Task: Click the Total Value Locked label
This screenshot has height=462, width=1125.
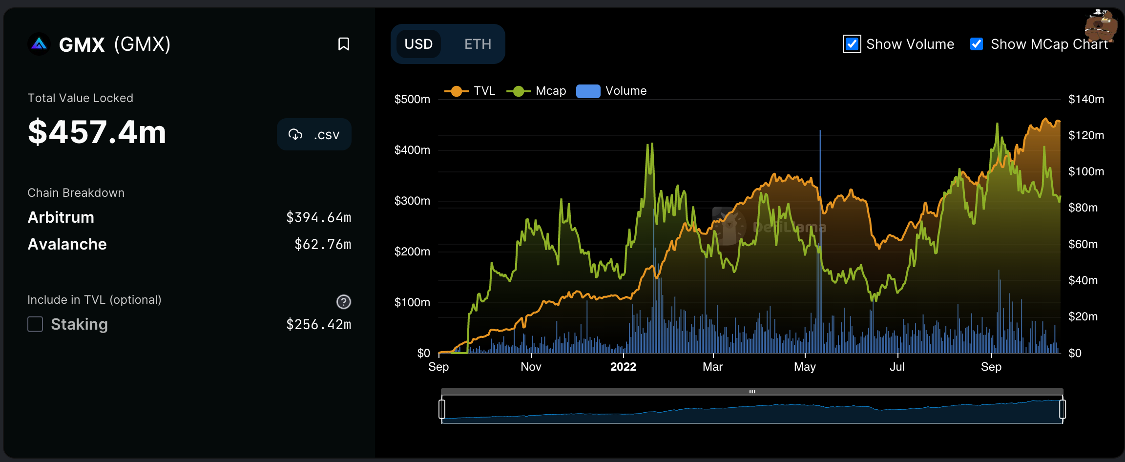Action: pyautogui.click(x=80, y=98)
